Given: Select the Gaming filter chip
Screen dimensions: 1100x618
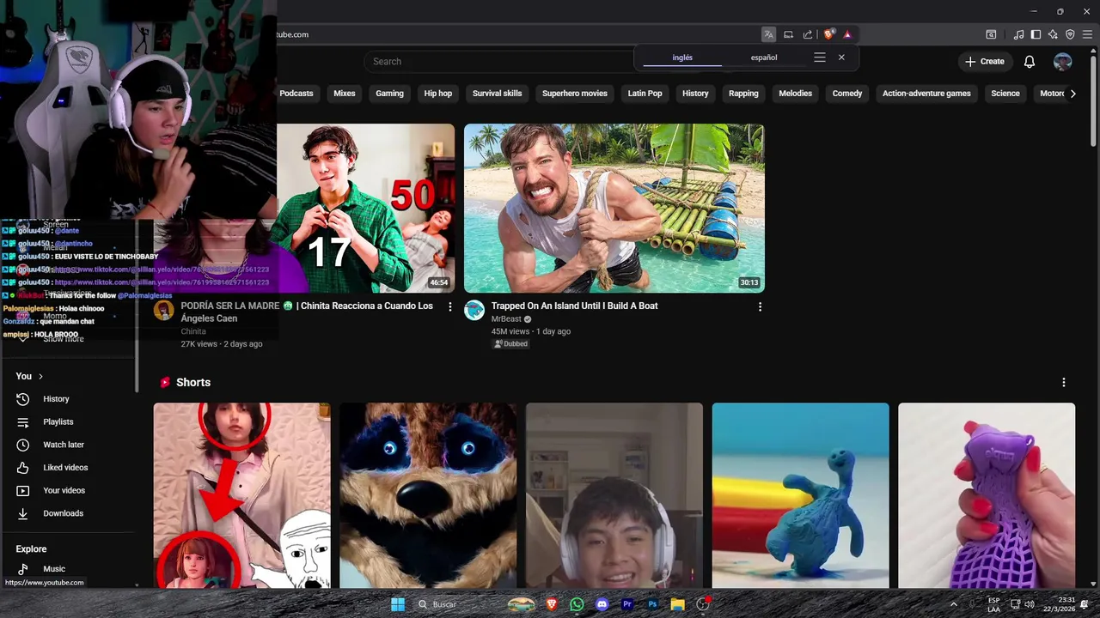Looking at the screenshot, I should point(389,94).
